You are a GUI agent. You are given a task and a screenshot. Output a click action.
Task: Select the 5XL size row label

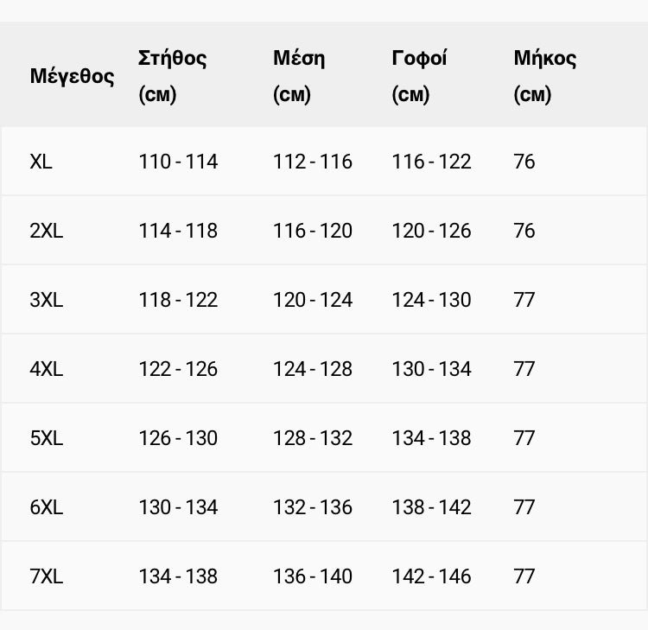[x=47, y=438]
